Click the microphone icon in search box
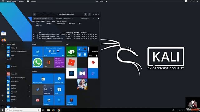Image resolution: width=200 pixels, height=112 pixels. point(39,110)
